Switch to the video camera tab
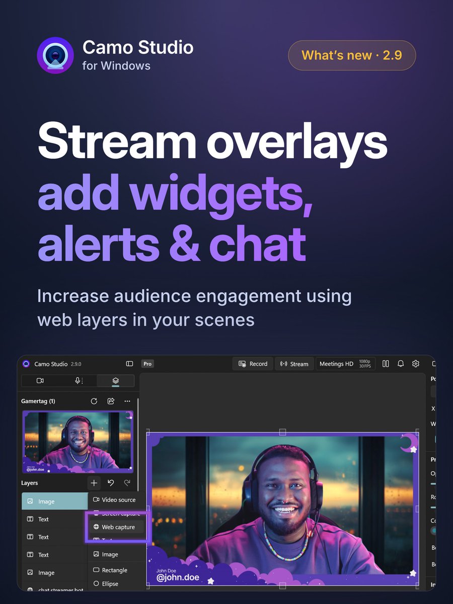This screenshot has width=453, height=604. pyautogui.click(x=40, y=381)
